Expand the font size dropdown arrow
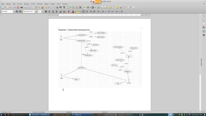 (42, 12)
